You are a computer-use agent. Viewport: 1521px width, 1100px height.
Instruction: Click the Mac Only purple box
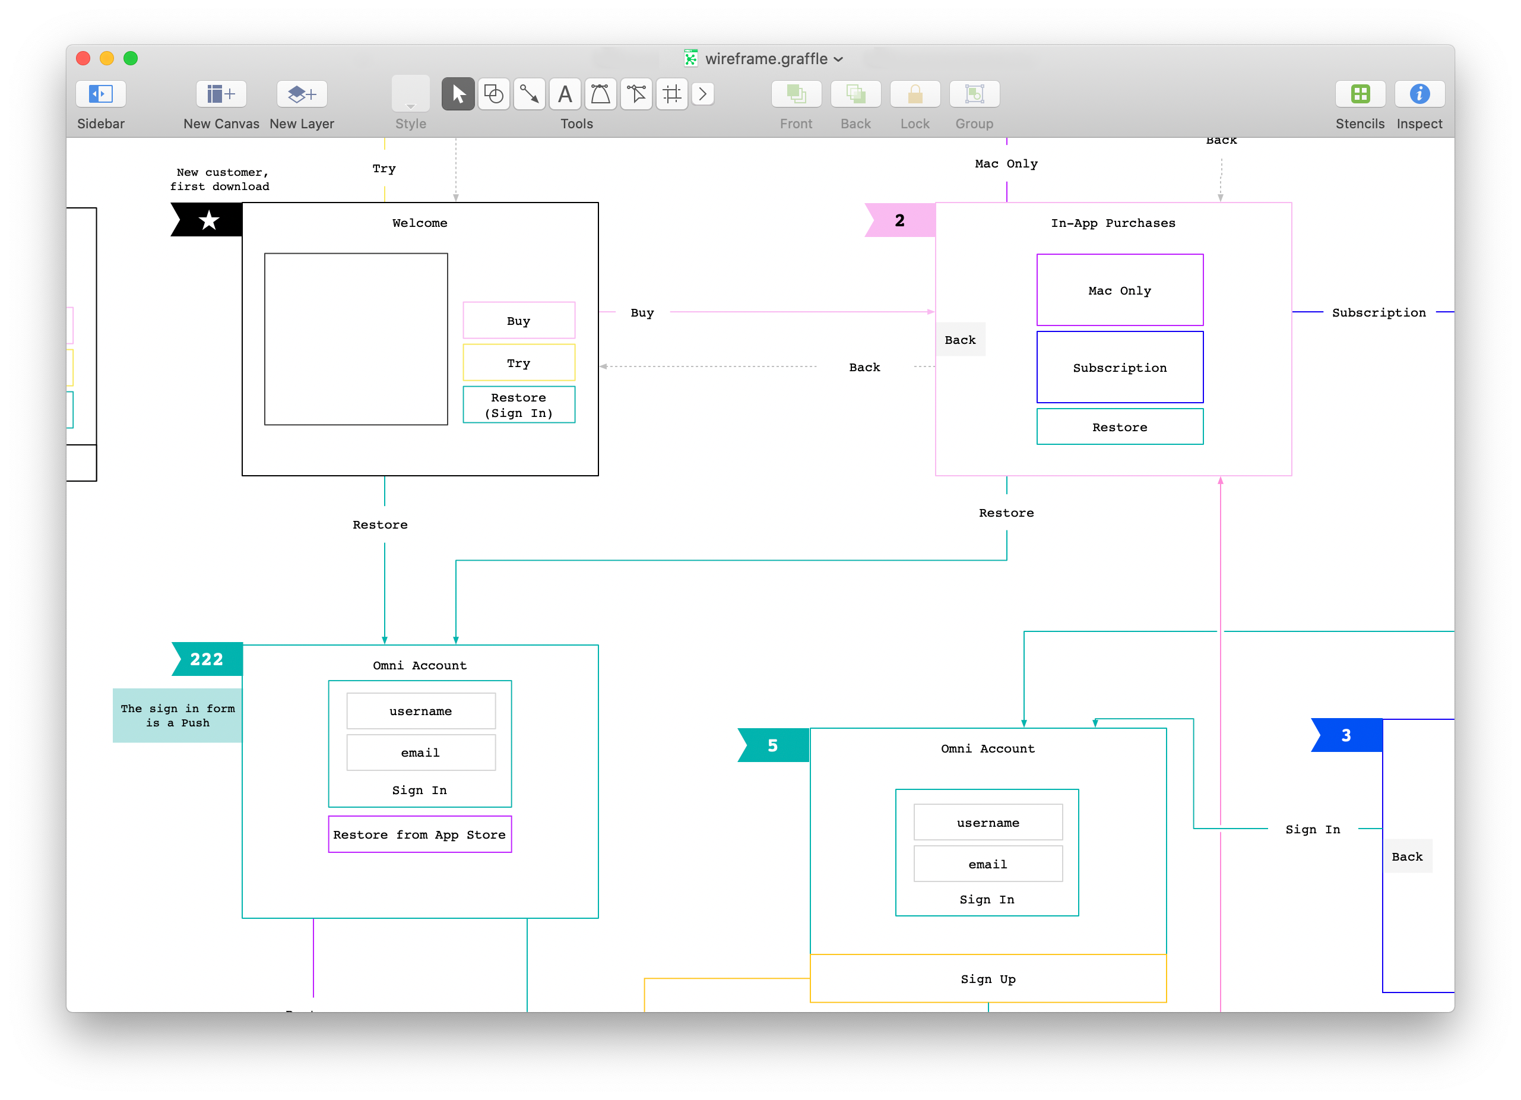tap(1120, 290)
